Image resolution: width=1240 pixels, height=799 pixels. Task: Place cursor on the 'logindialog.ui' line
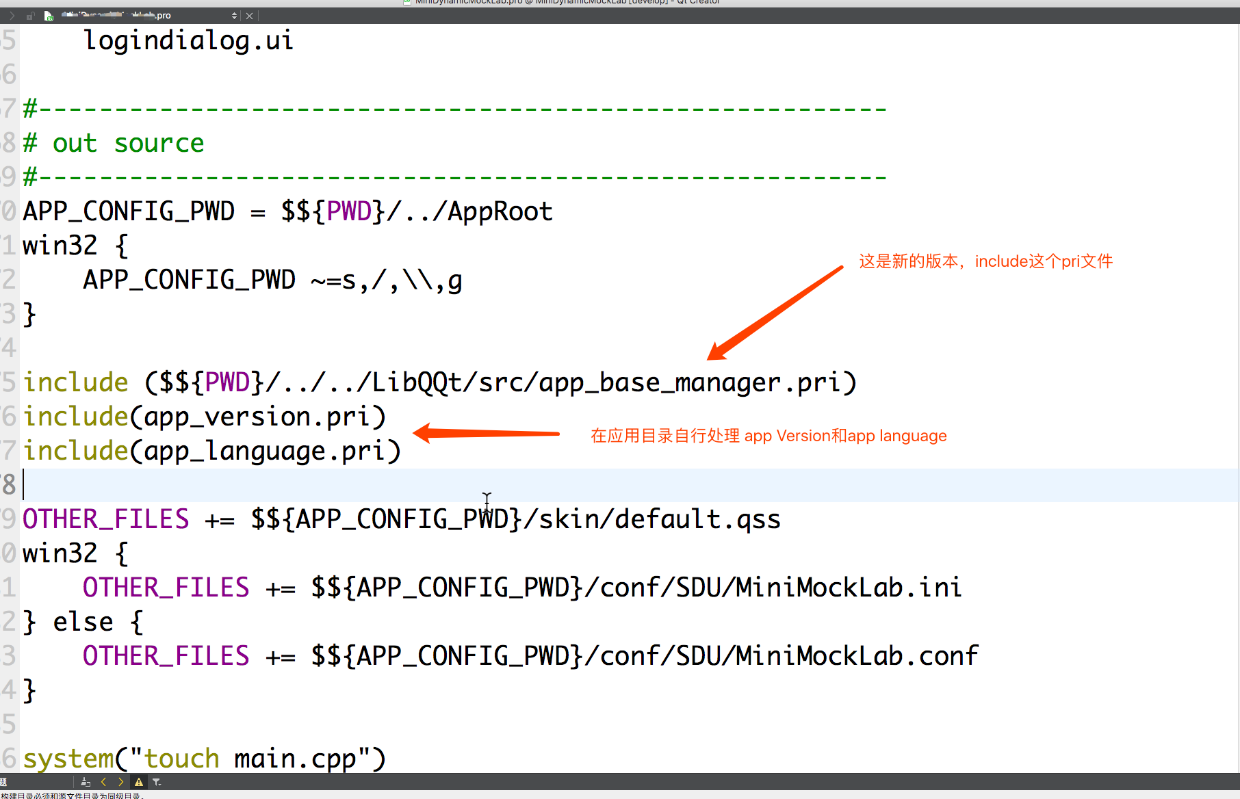(x=188, y=40)
